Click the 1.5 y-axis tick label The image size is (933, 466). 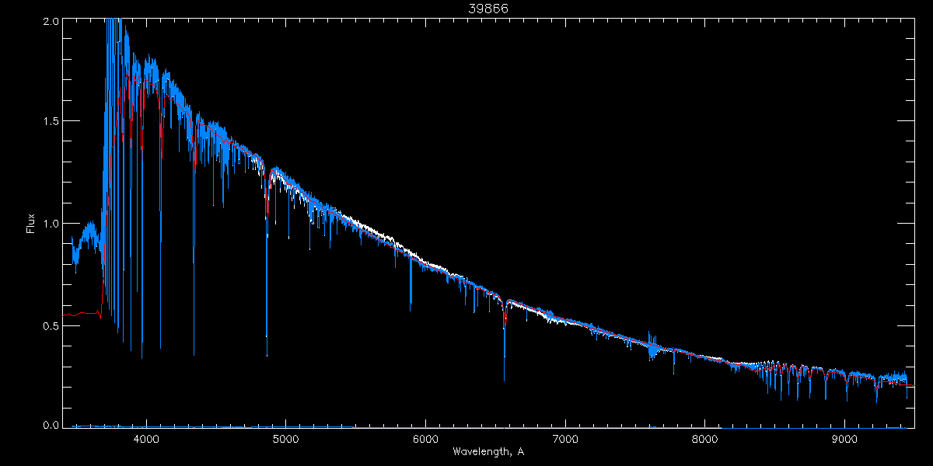[x=50, y=121]
